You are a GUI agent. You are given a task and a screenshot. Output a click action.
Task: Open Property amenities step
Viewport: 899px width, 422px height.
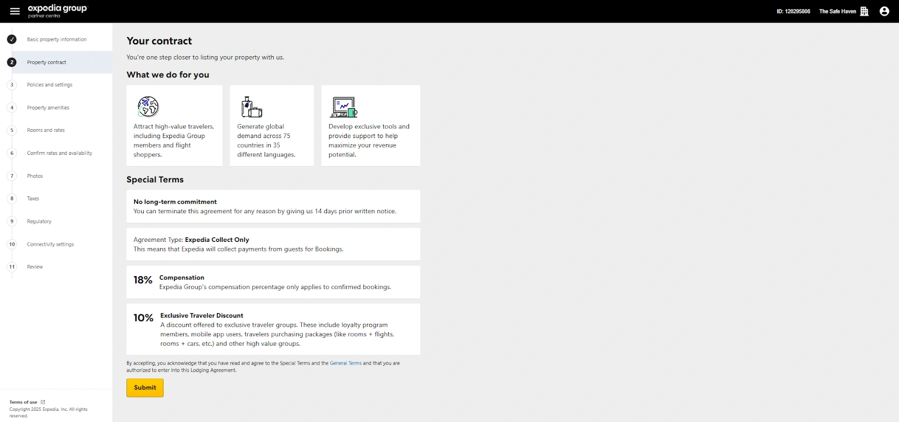[x=48, y=108]
